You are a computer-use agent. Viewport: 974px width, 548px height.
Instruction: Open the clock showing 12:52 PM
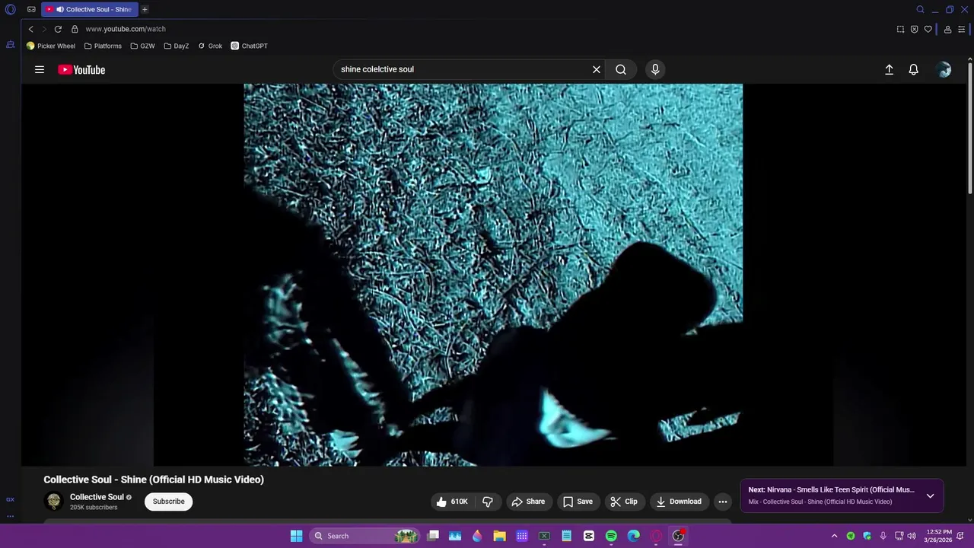[x=939, y=536]
